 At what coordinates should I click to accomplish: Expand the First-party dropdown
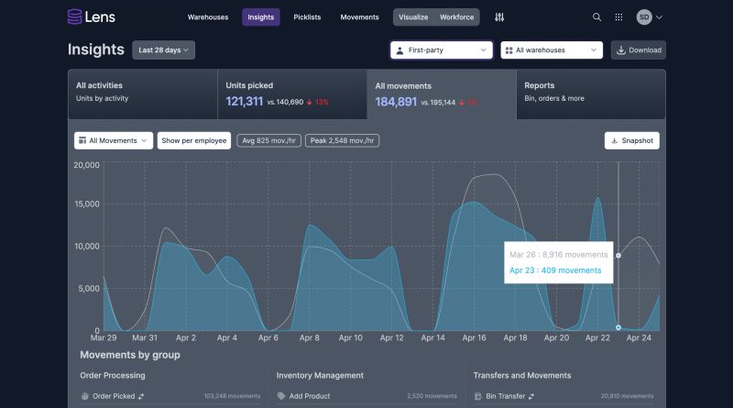[x=442, y=50]
